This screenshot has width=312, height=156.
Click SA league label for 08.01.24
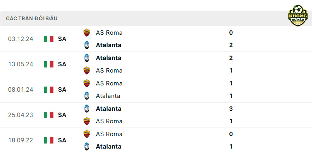(62, 90)
